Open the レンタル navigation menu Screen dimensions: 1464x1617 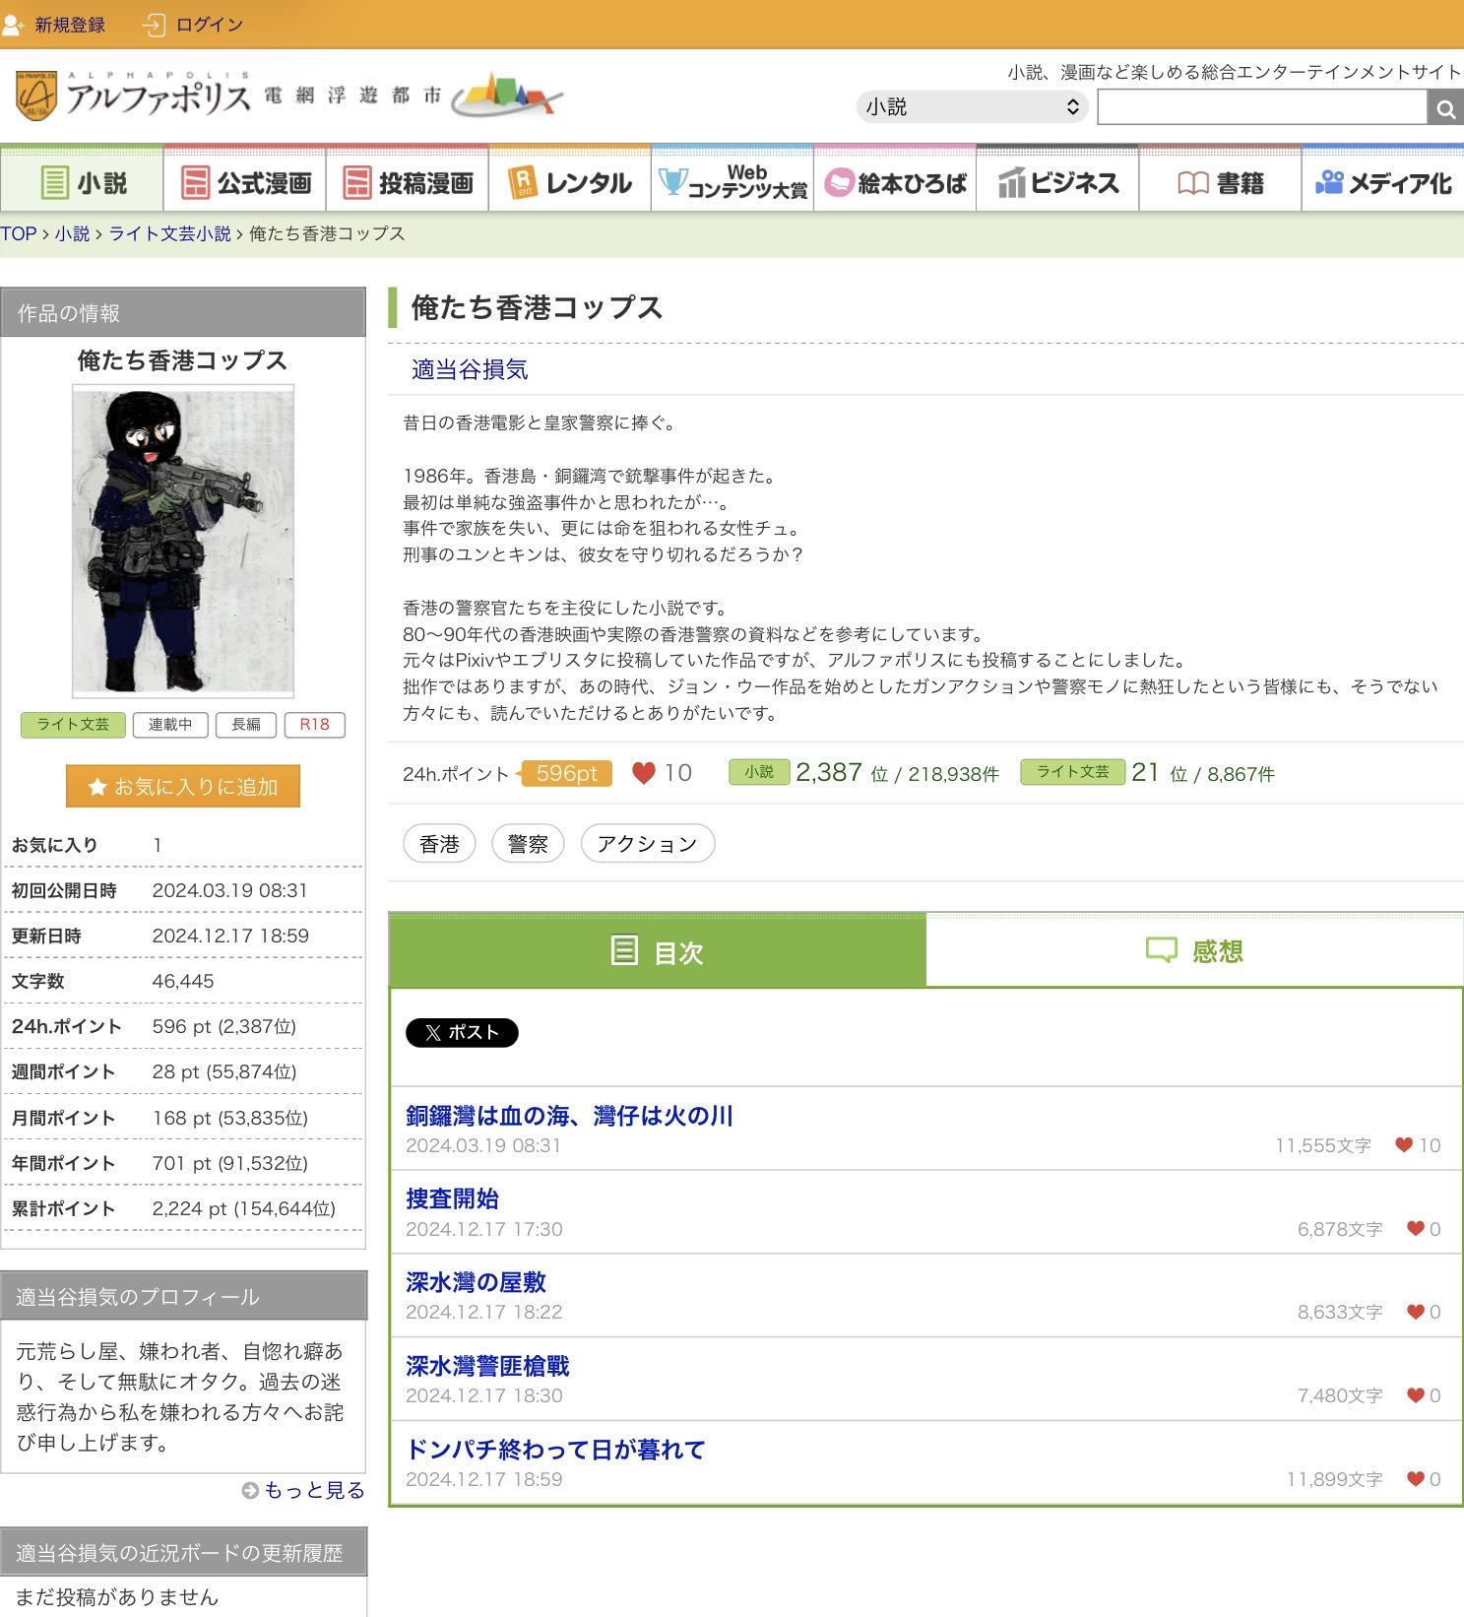click(570, 182)
